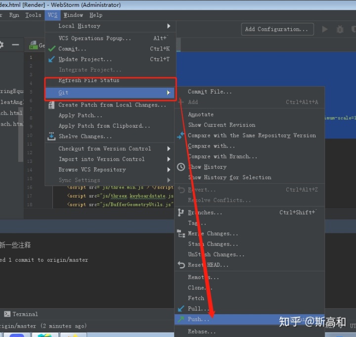The height and width of the screenshot is (337, 356).
Task: Click the Add Configuration... button
Action: click(x=277, y=29)
